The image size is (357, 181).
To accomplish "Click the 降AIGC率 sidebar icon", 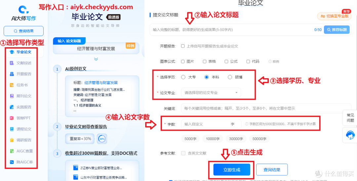I will 12,162.
